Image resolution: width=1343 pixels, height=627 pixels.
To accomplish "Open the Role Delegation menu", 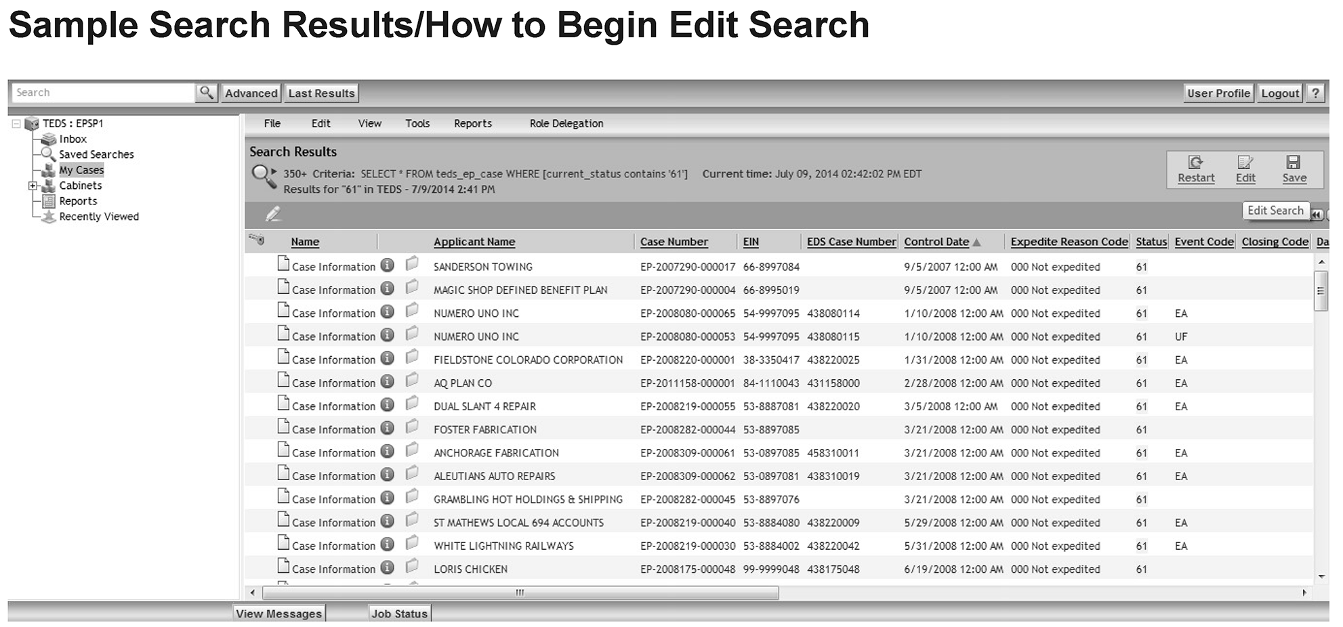I will pos(566,123).
